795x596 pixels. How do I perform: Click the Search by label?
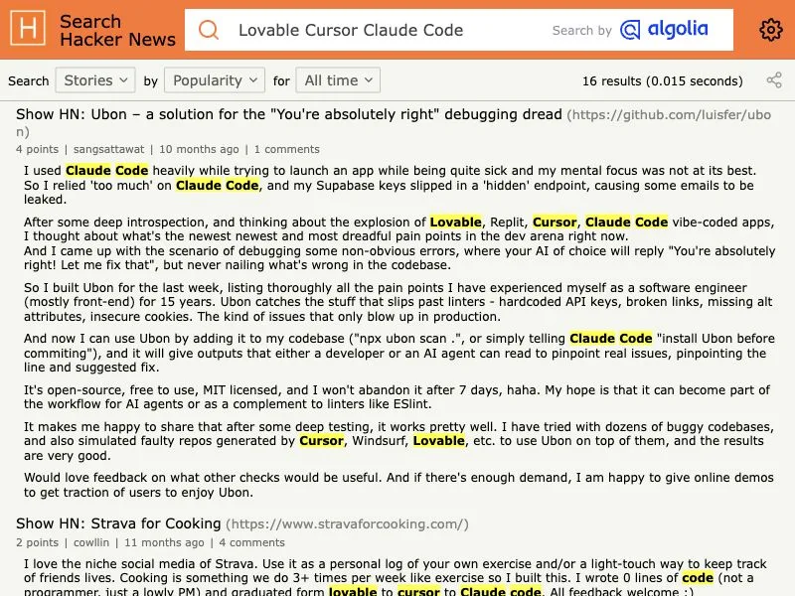582,31
